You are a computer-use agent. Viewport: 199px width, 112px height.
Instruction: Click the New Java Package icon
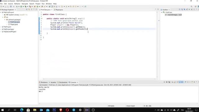pyautogui.click(x=35, y=7)
